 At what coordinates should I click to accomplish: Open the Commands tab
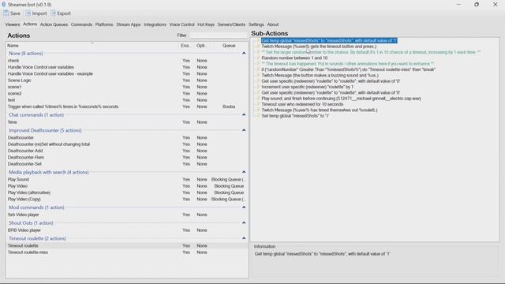pos(81,24)
